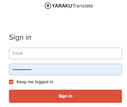Screen dimensions: 127x107
Task: Click the YARAKU Translate header logo
Action: tap(69, 6)
